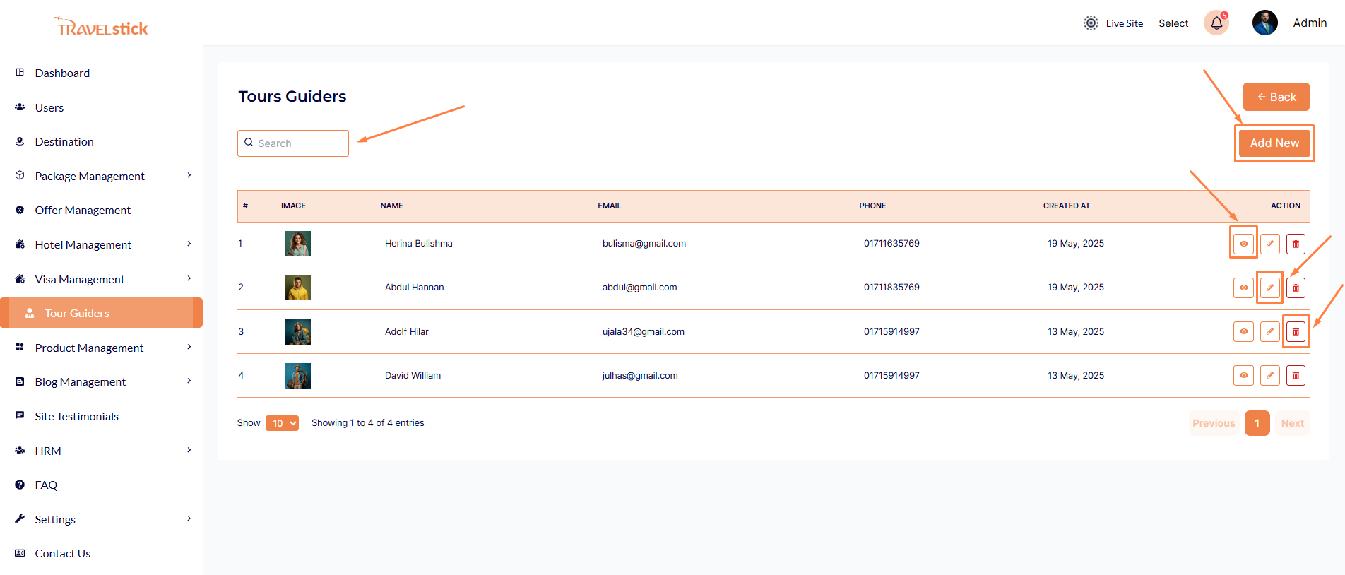Click the Users group icon
The height and width of the screenshot is (575, 1345).
20,107
